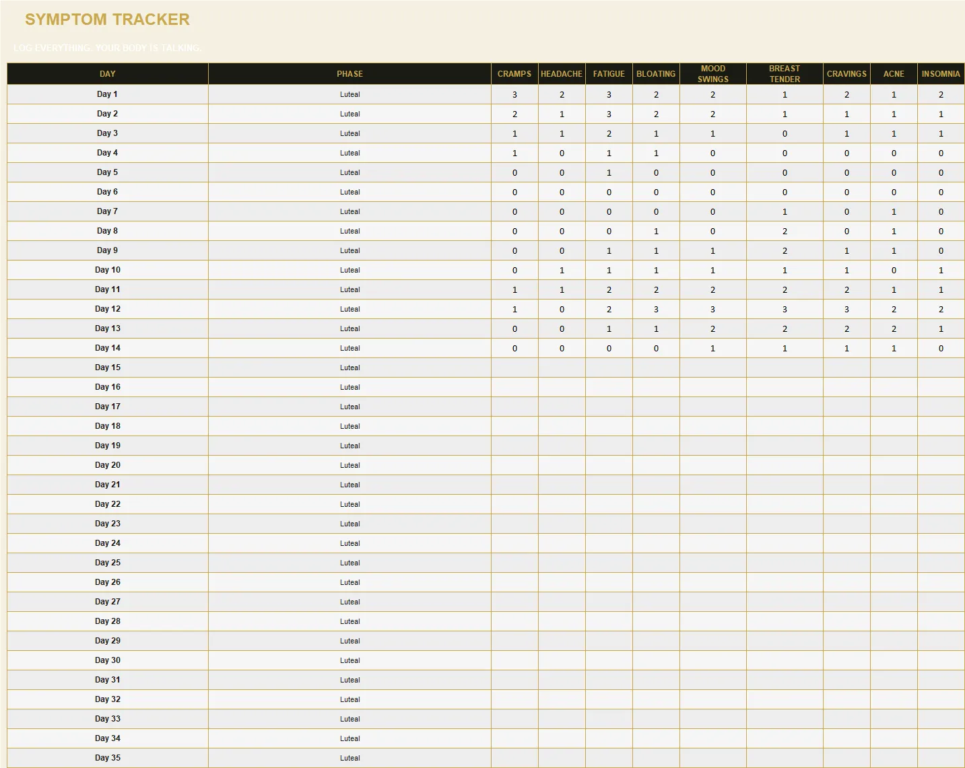
Task: Select the Luteal phase cell for Day 10
Action: (x=350, y=270)
